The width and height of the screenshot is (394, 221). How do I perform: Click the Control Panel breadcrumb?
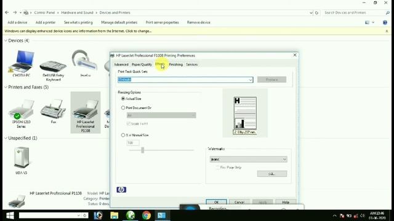pyautogui.click(x=44, y=12)
